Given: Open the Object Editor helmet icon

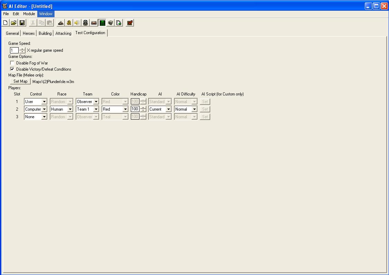Looking at the screenshot, I should 86,23.
